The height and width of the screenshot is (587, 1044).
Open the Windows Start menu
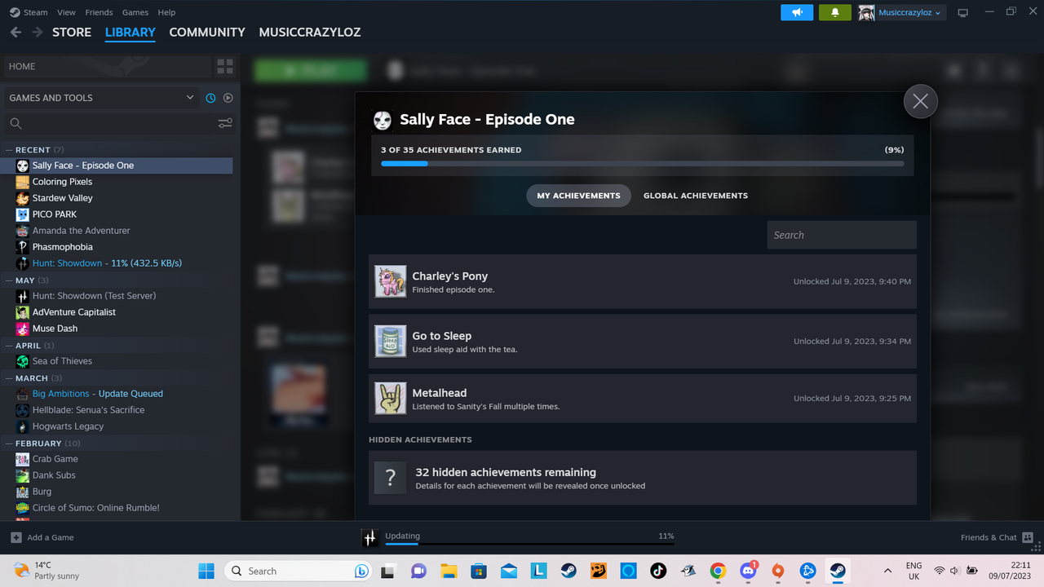pos(206,571)
